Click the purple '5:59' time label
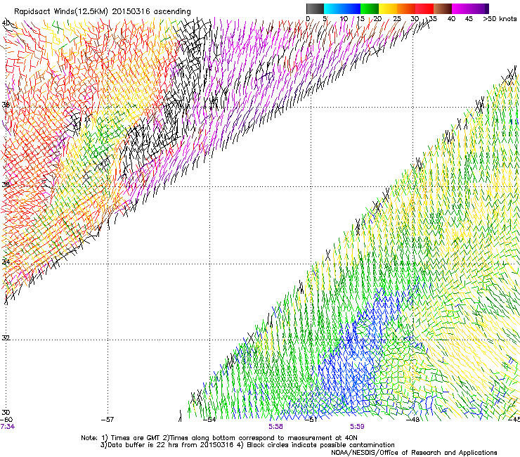Image resolution: width=520 pixels, height=457 pixels. pyautogui.click(x=357, y=427)
